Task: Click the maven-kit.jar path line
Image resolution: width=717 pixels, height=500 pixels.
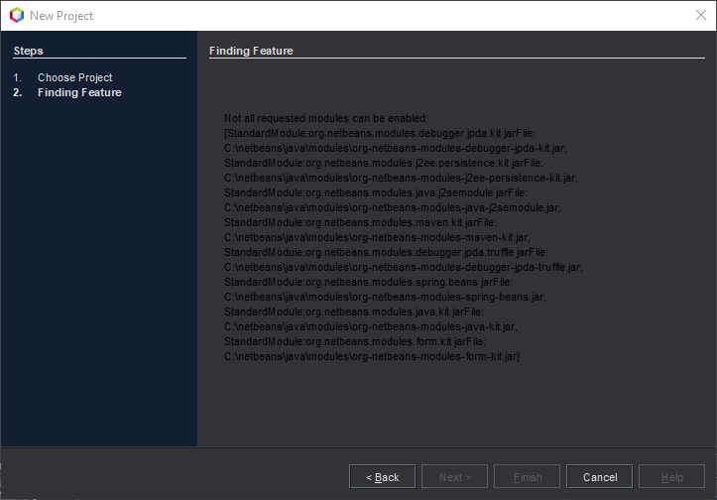Action: coord(377,237)
